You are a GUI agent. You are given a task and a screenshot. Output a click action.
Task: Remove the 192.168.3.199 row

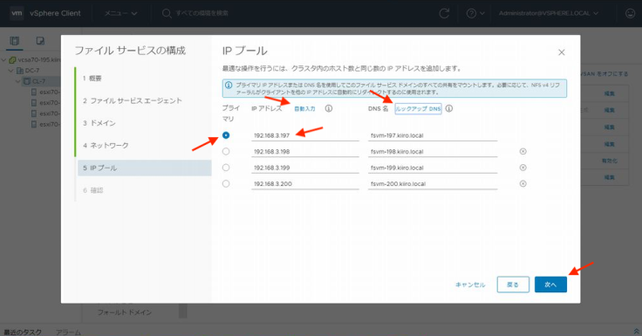coord(522,168)
